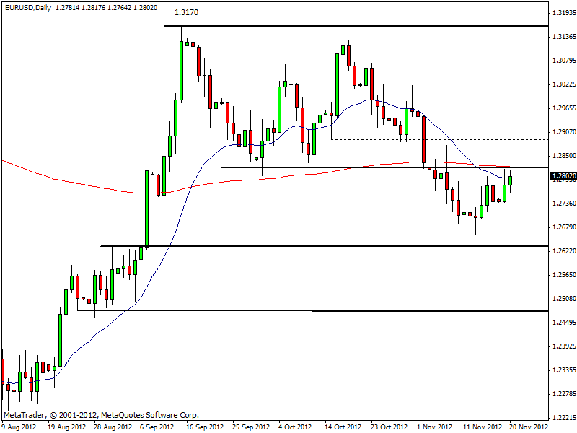This screenshot has height=433, width=577.
Task: Click the last green candle on the chart
Action: (x=511, y=180)
